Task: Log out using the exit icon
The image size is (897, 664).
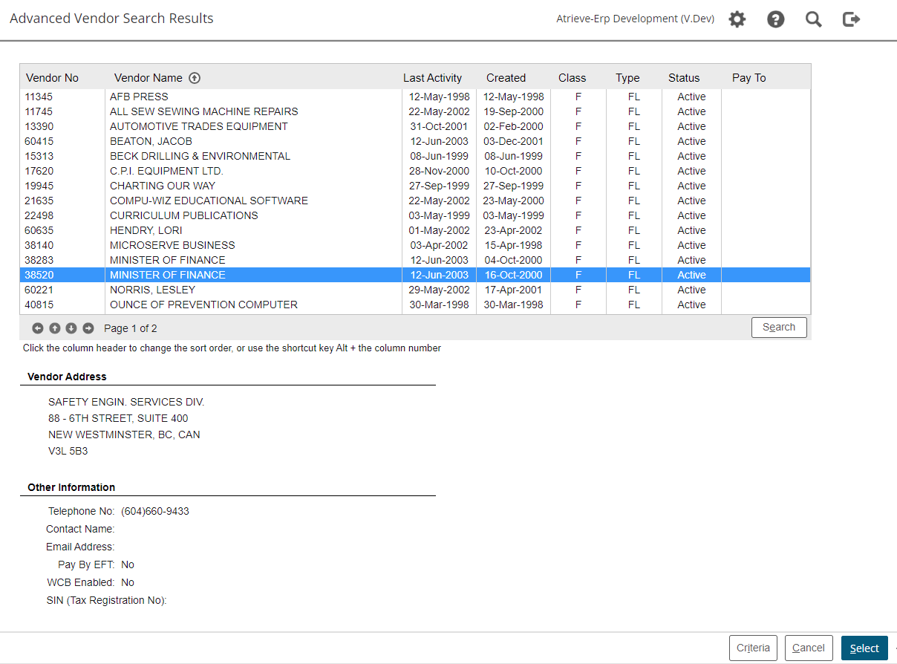Action: (x=852, y=19)
